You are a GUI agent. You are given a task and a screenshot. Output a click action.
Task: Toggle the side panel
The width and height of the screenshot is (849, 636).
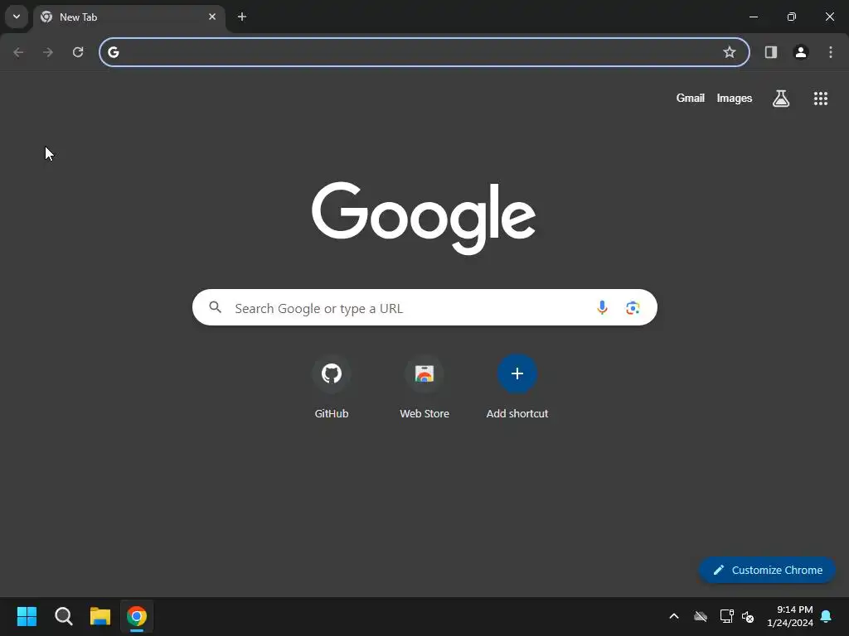(x=771, y=52)
